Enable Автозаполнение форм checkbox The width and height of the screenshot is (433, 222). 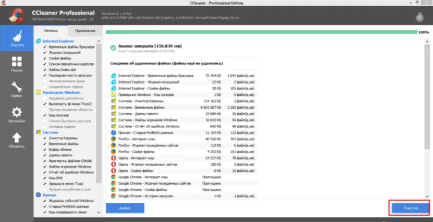coord(45,81)
